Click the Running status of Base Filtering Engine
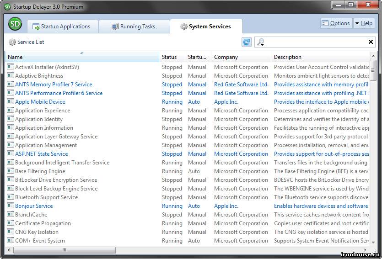Screen dimensions: 382x259 click(x=172, y=171)
